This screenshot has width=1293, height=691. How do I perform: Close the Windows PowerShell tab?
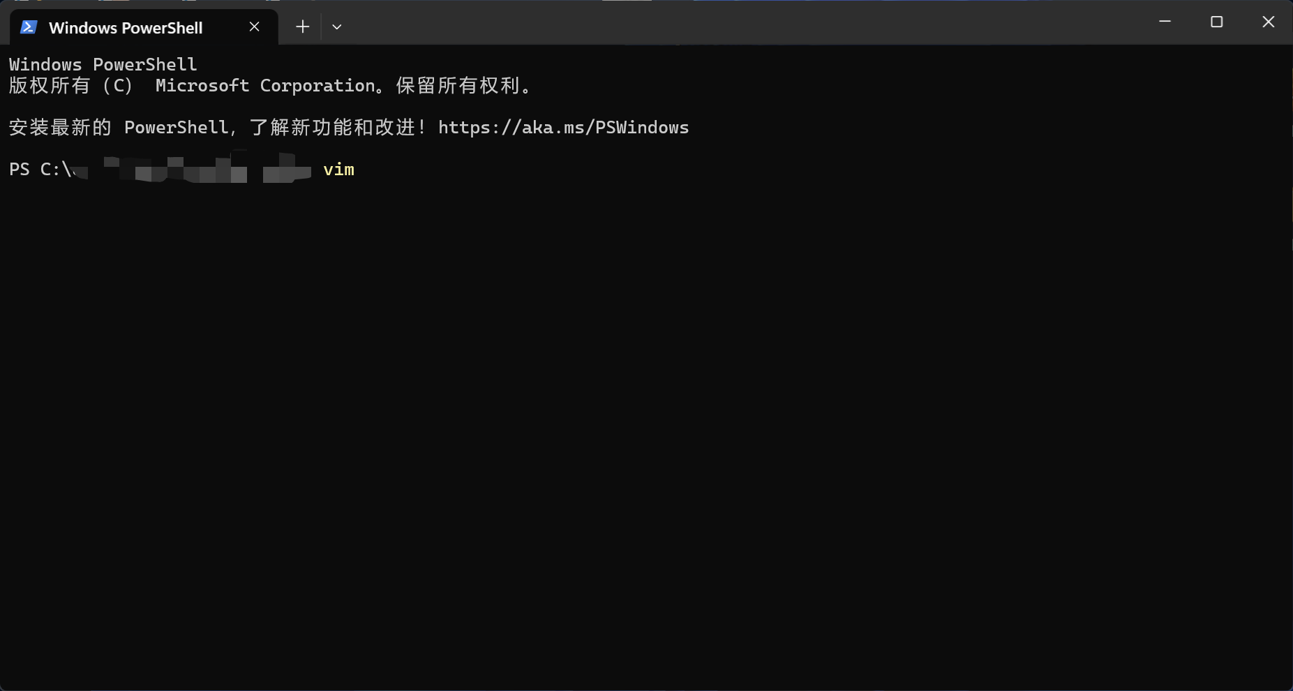point(255,27)
